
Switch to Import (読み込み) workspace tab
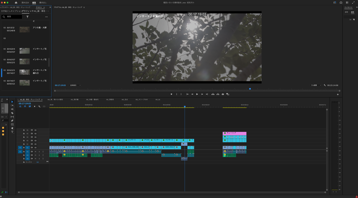click(x=25, y=3)
